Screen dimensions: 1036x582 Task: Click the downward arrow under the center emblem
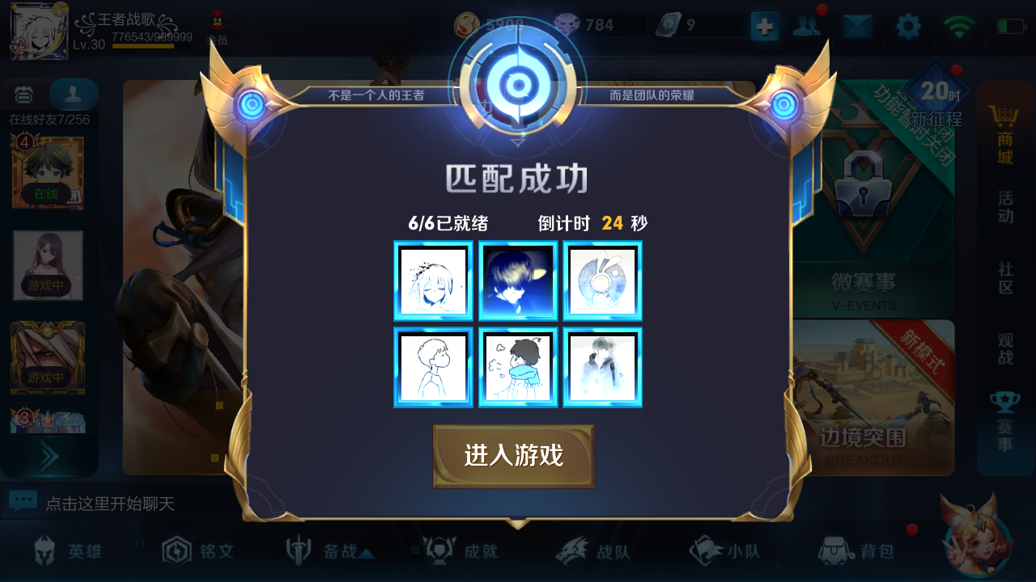coord(518,142)
